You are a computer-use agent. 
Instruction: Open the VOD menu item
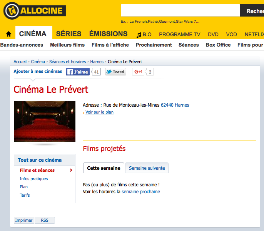(x=232, y=34)
